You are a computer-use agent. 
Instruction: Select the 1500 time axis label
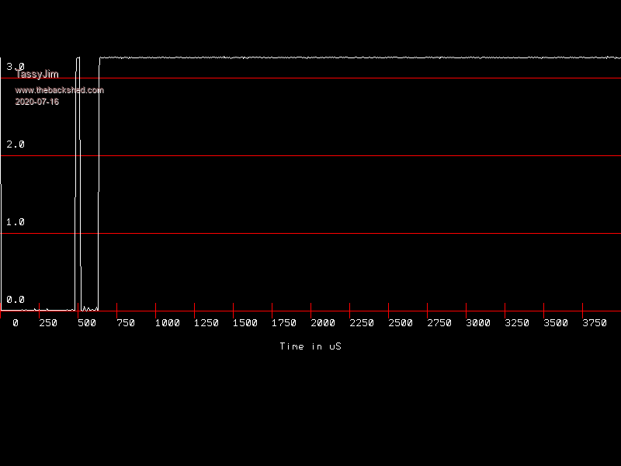pyautogui.click(x=245, y=323)
